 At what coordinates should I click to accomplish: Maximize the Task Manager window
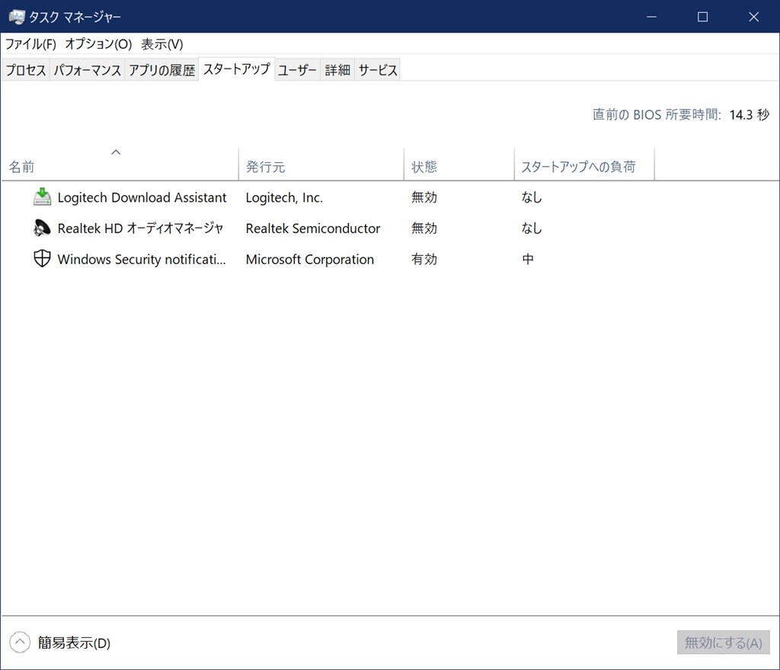(x=702, y=17)
